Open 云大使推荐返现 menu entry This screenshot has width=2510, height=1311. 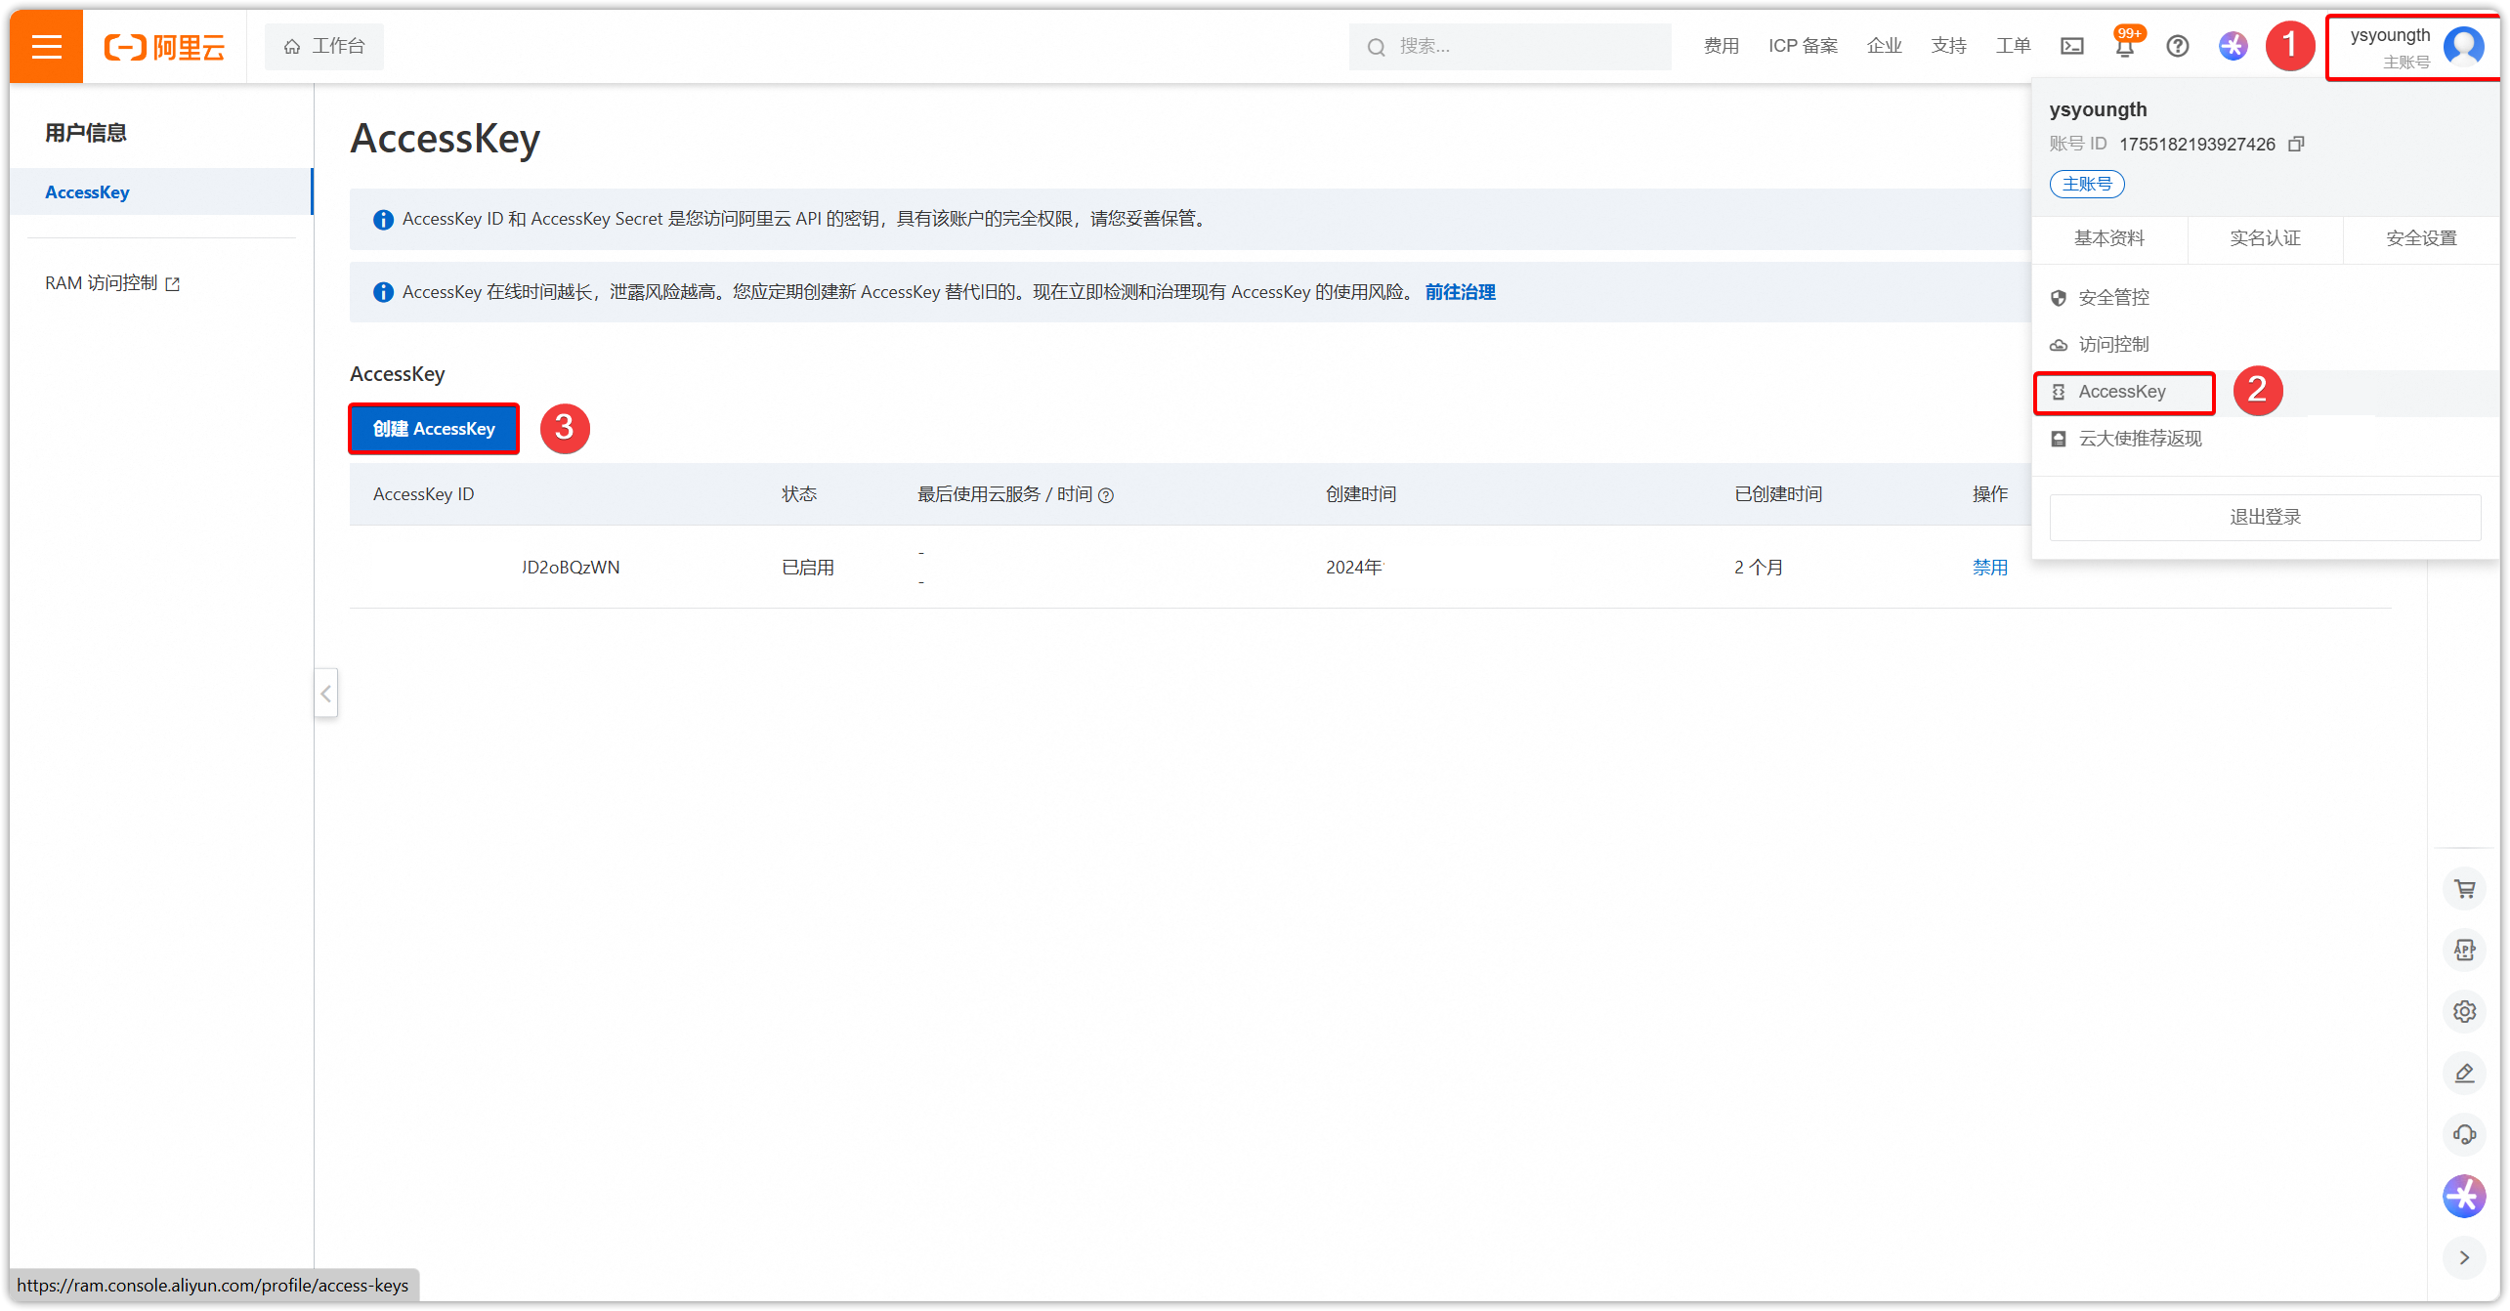pyautogui.click(x=2140, y=439)
